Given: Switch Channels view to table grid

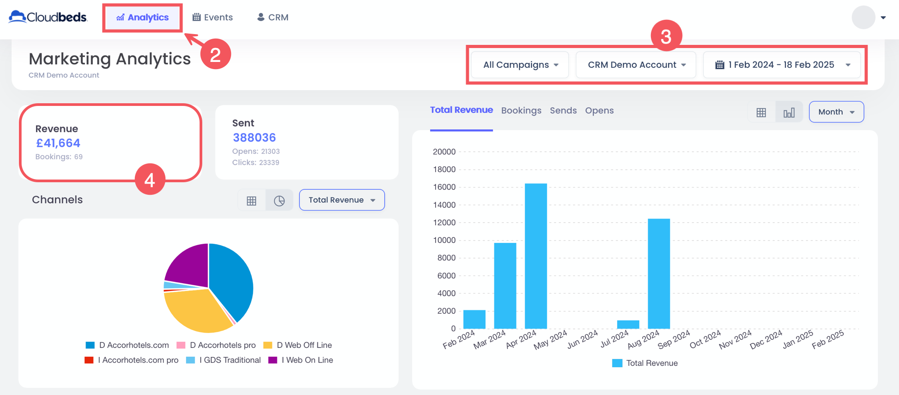Looking at the screenshot, I should (252, 201).
